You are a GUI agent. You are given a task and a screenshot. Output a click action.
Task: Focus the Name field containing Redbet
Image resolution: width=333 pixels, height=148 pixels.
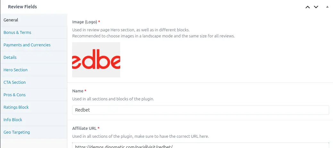(x=201, y=110)
